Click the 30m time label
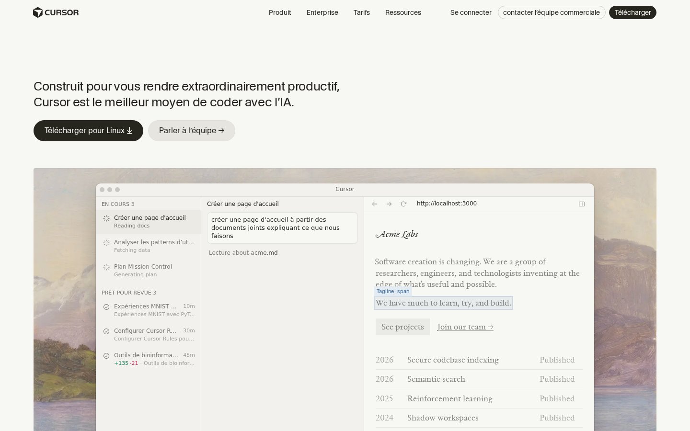The height and width of the screenshot is (431, 690). coord(189,331)
